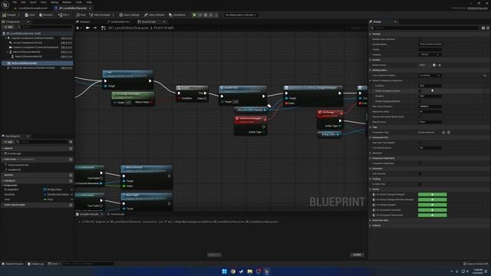Screen dimensions: 491x276
Task: Clear the Parent Socket value
Action: tap(440, 64)
